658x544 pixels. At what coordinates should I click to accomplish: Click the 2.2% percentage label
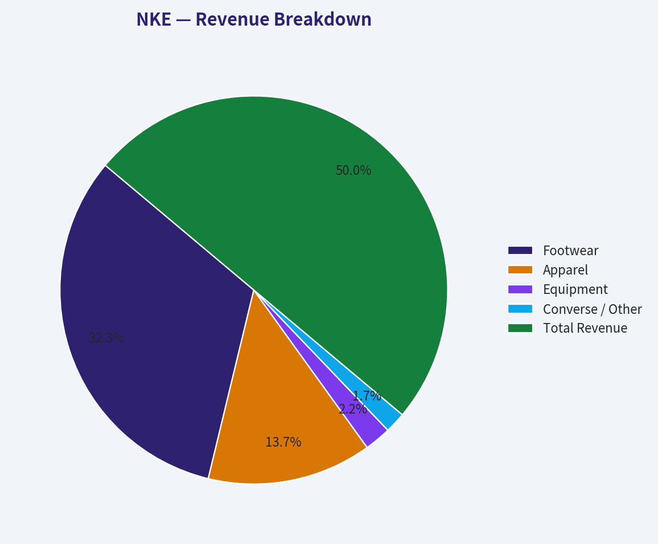tap(353, 409)
